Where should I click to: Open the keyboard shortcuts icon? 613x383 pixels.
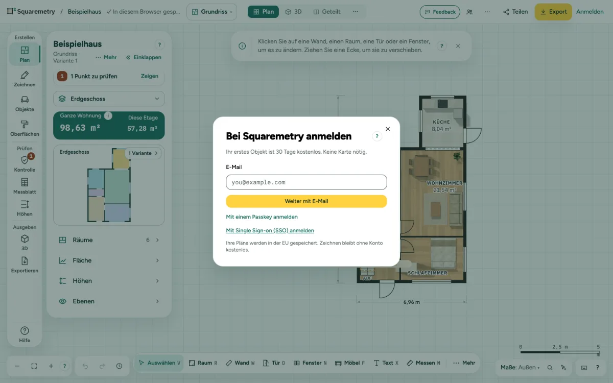(x=584, y=367)
